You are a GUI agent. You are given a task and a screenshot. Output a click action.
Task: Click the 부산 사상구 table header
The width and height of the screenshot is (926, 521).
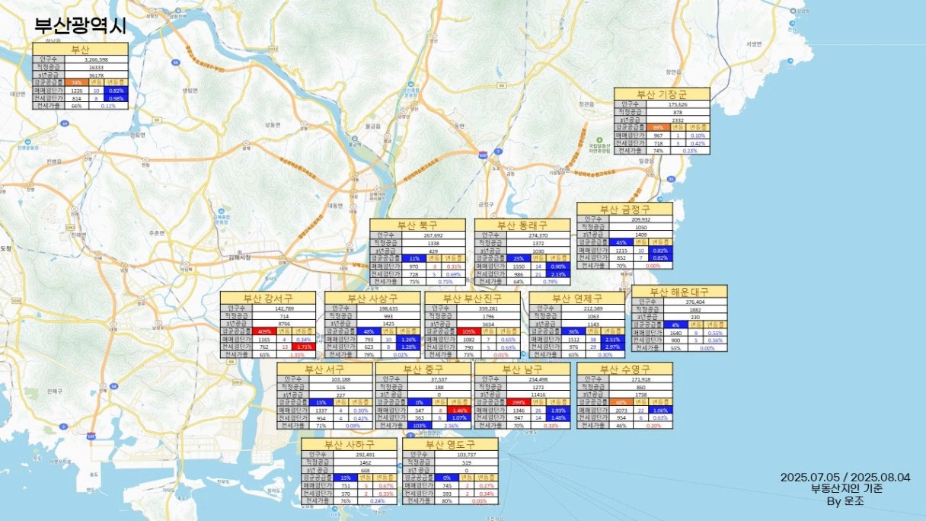coord(372,298)
